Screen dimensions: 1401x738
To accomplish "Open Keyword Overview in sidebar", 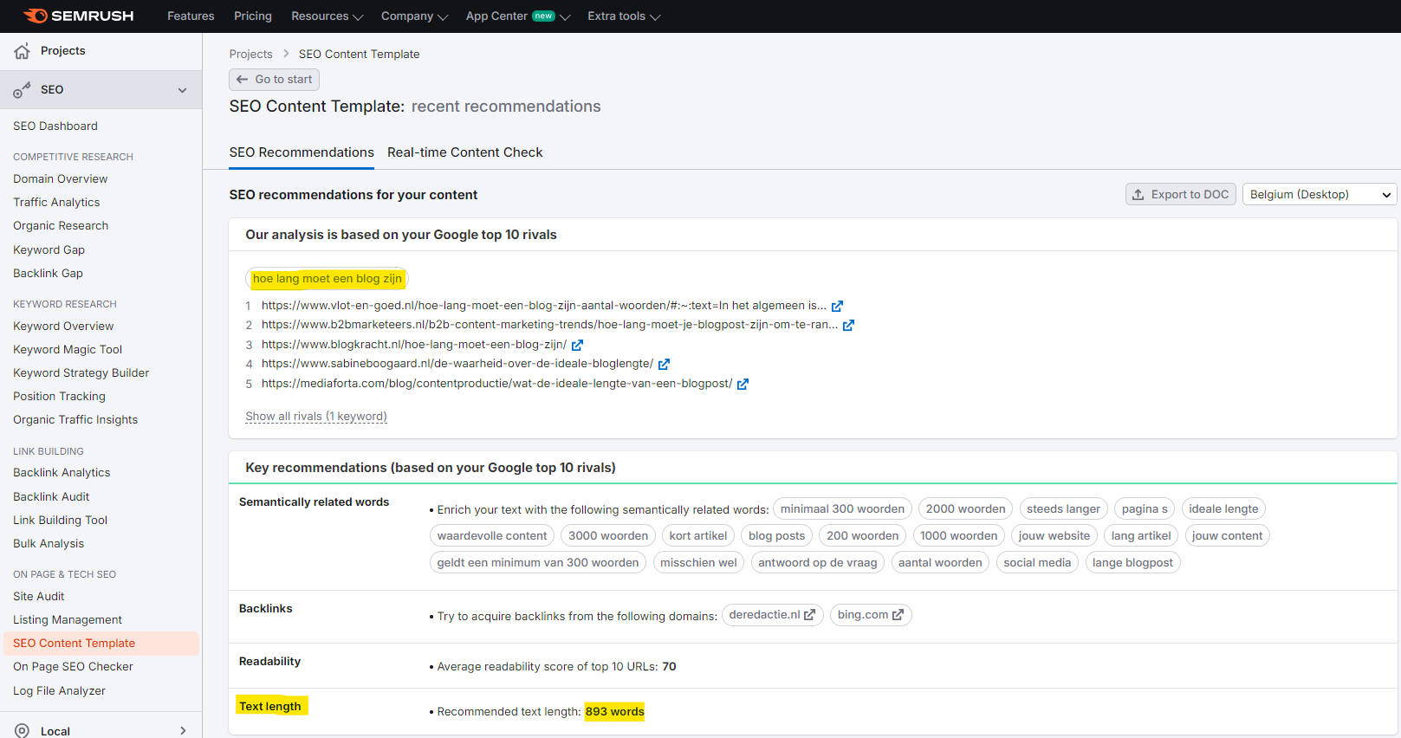I will click(63, 327).
